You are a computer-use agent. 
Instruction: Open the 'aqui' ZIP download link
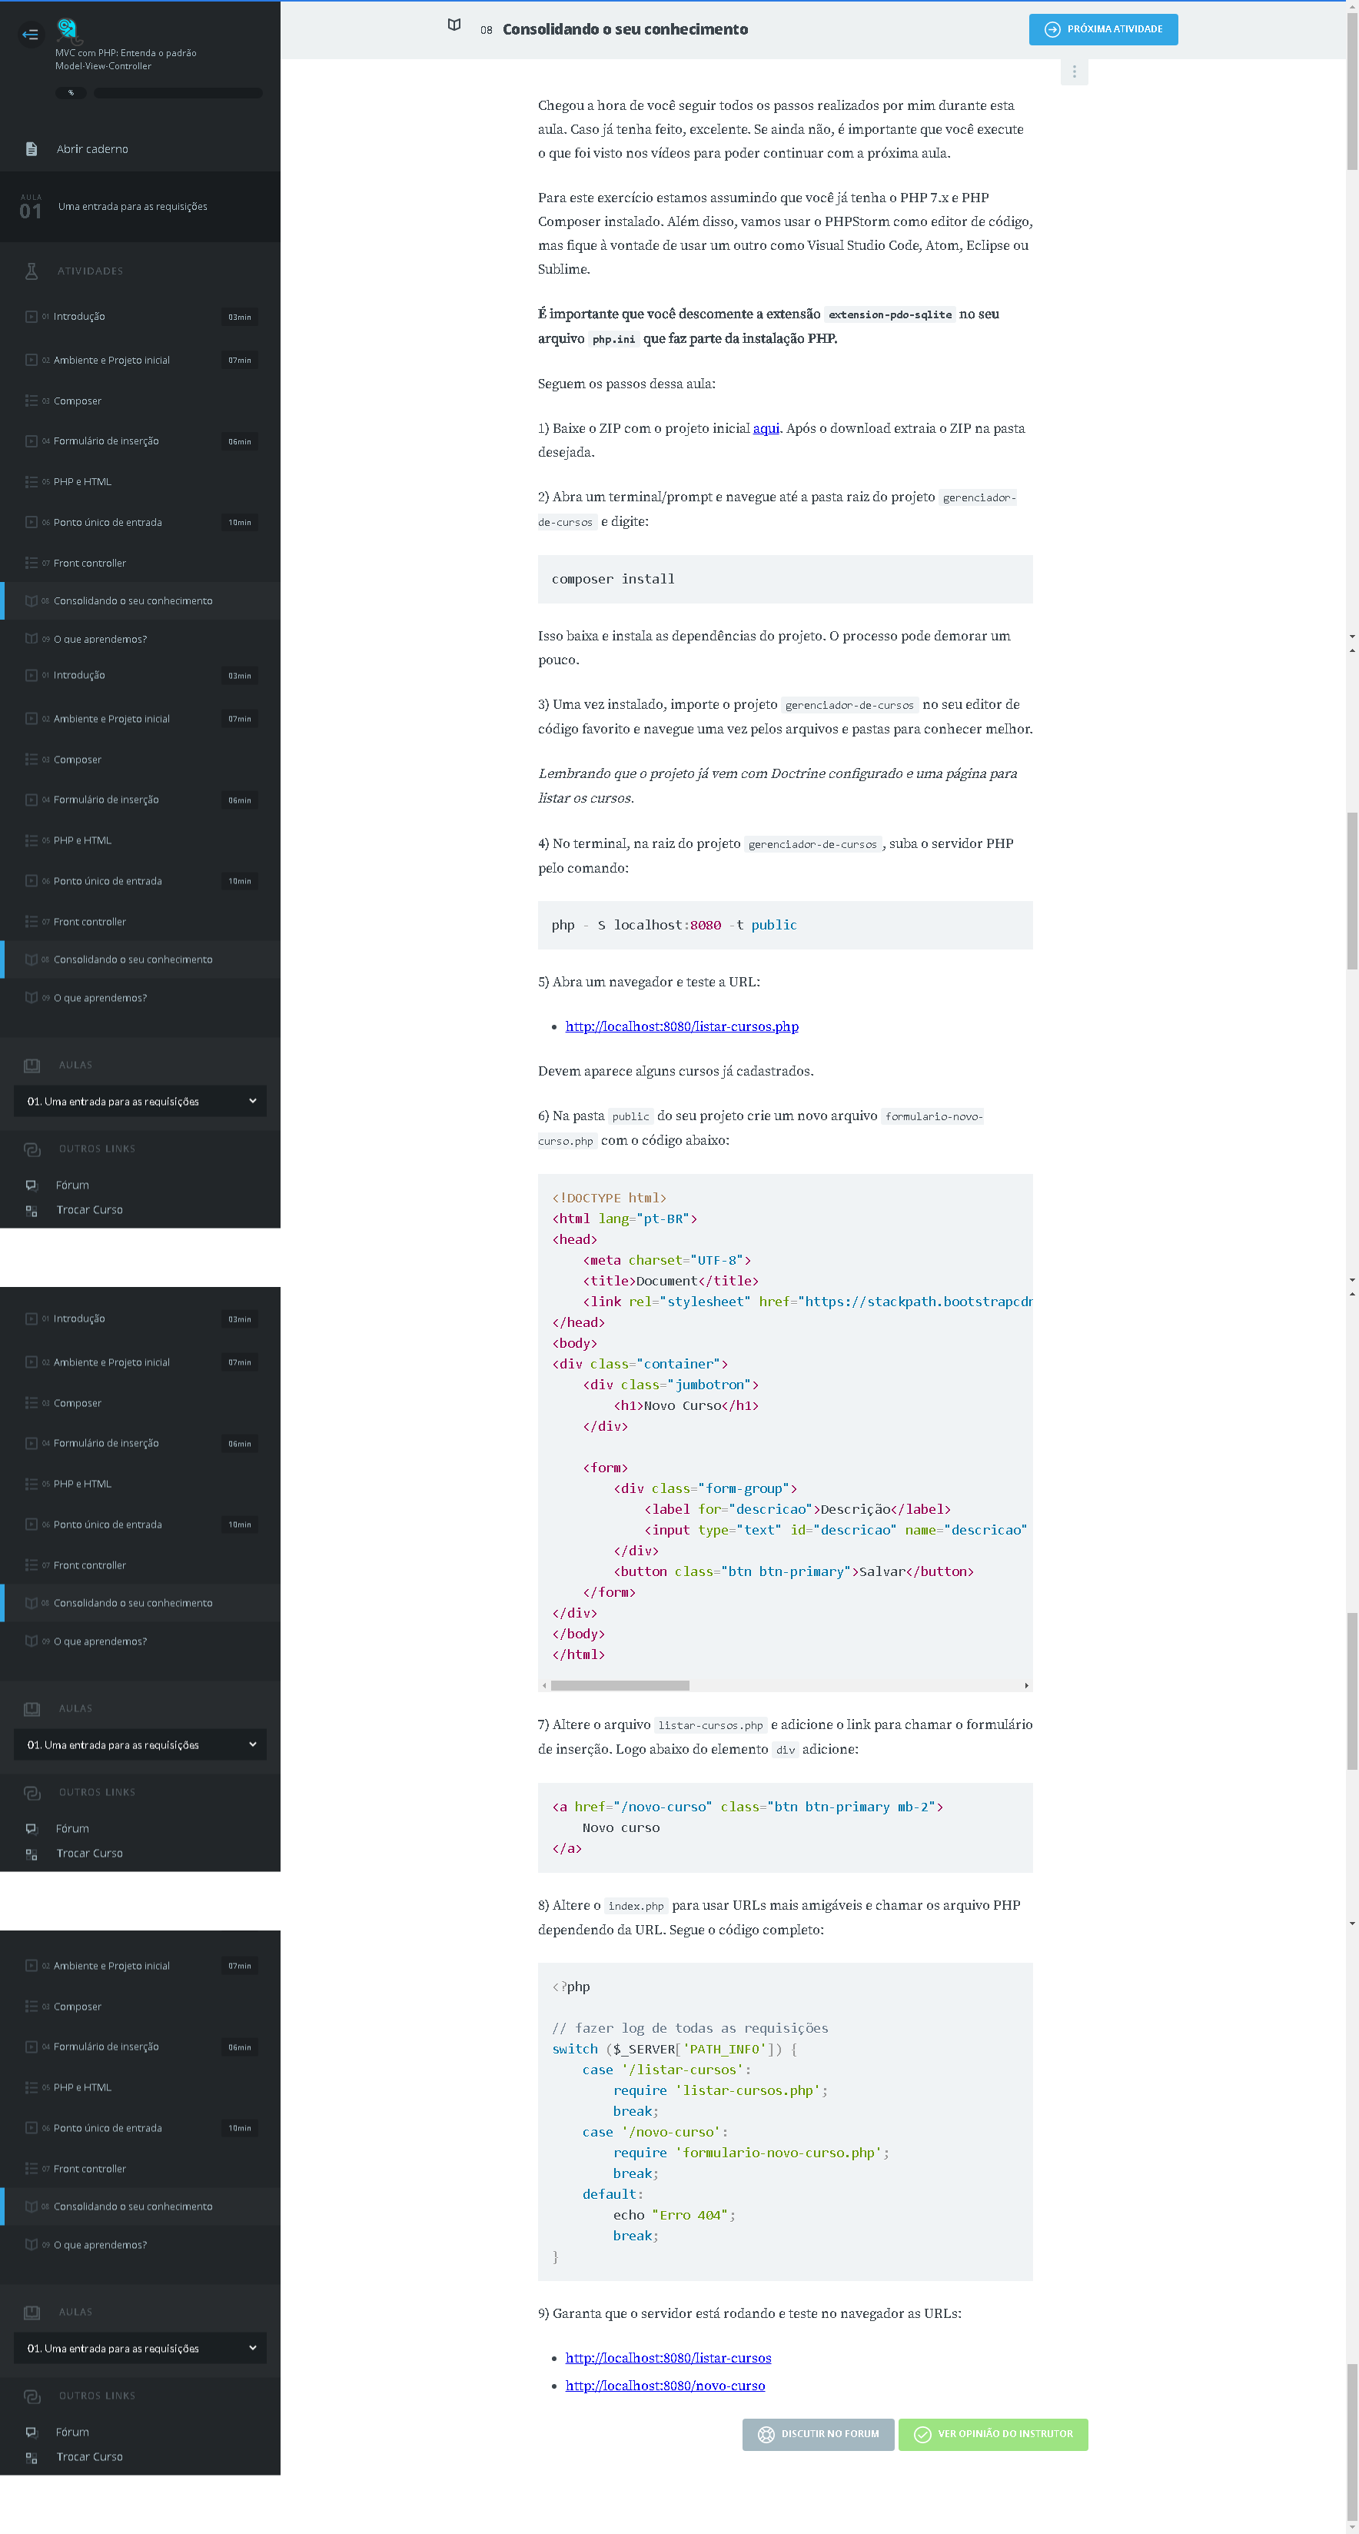coord(765,429)
